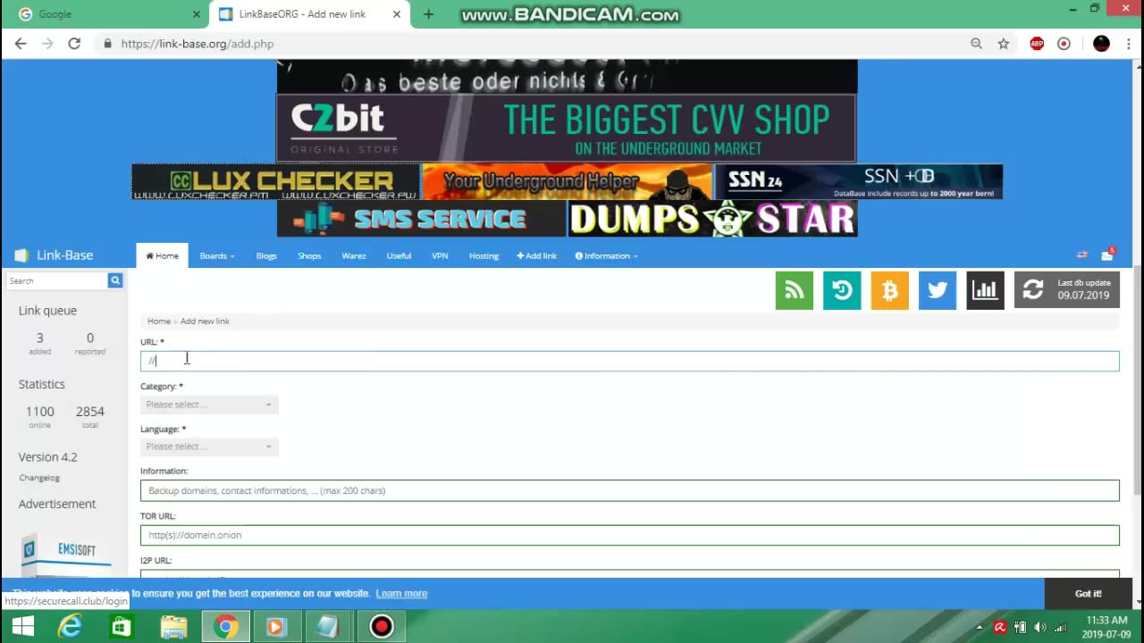Go to the Home nav tab
The image size is (1144, 643).
point(163,255)
